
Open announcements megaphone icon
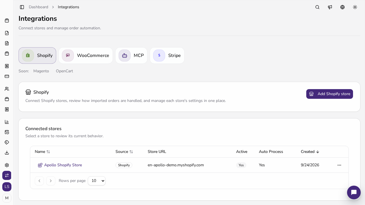(x=330, y=7)
